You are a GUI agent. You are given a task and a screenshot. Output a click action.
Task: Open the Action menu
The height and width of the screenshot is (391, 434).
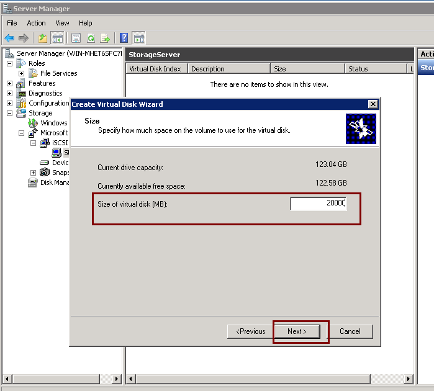(36, 23)
